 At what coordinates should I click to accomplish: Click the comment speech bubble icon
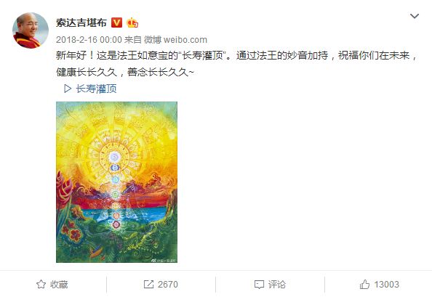tap(259, 285)
